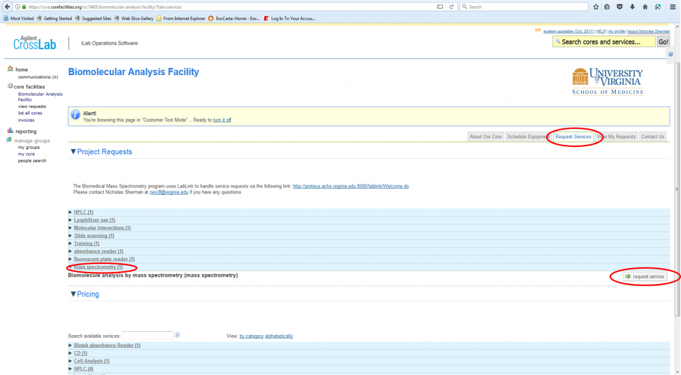The image size is (681, 375).
Task: Open Suggested Sites bookmark
Action: point(93,18)
